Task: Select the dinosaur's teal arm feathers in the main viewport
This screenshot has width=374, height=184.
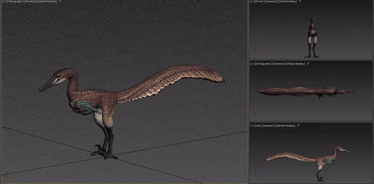Action: pos(86,106)
